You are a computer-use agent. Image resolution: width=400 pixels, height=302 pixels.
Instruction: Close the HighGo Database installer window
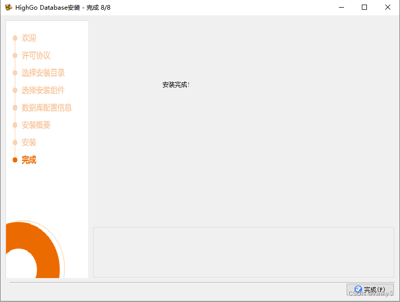click(387, 8)
